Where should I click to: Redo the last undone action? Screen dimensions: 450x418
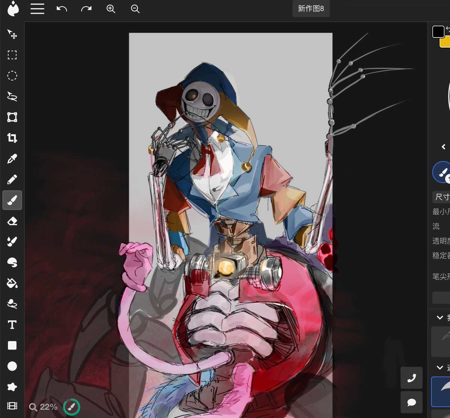coord(86,9)
